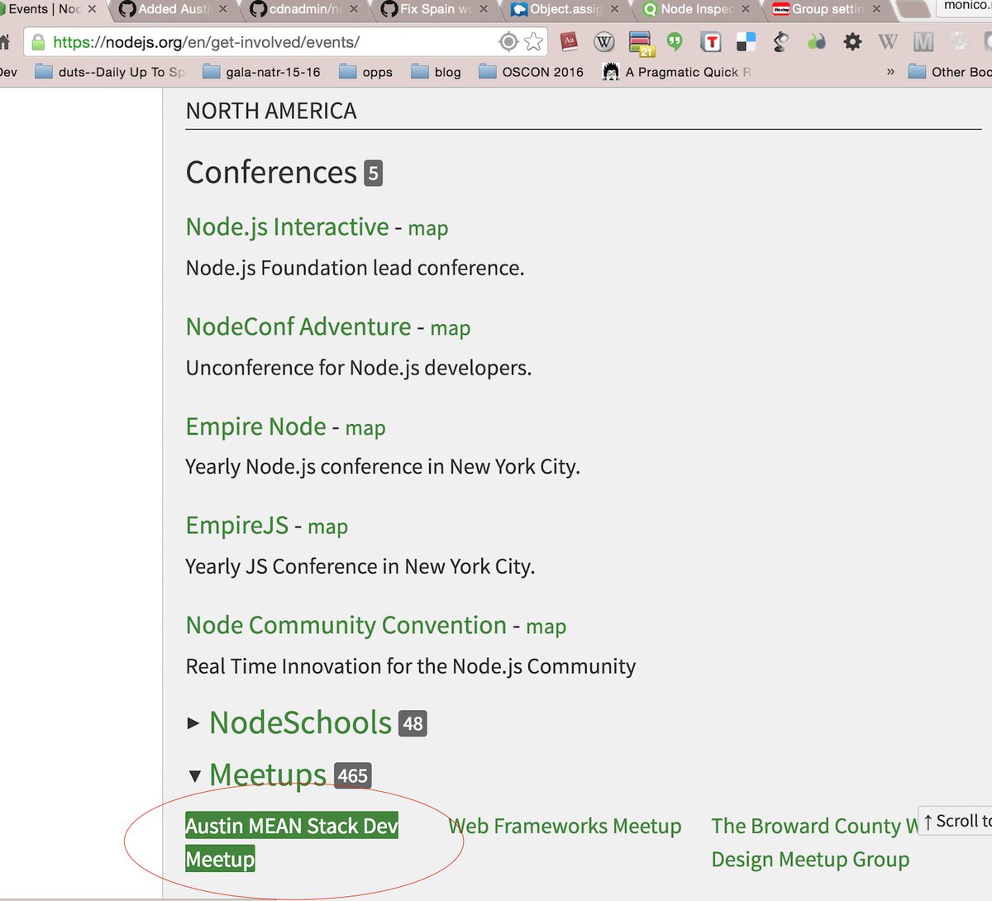
Task: Open the gala-natr-15-16 bookmark folder
Action: pyautogui.click(x=261, y=72)
